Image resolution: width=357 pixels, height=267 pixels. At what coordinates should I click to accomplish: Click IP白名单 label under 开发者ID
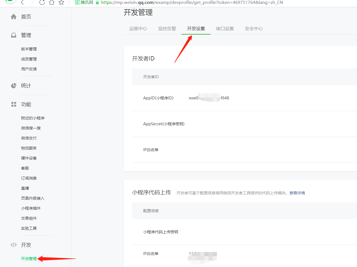151,150
